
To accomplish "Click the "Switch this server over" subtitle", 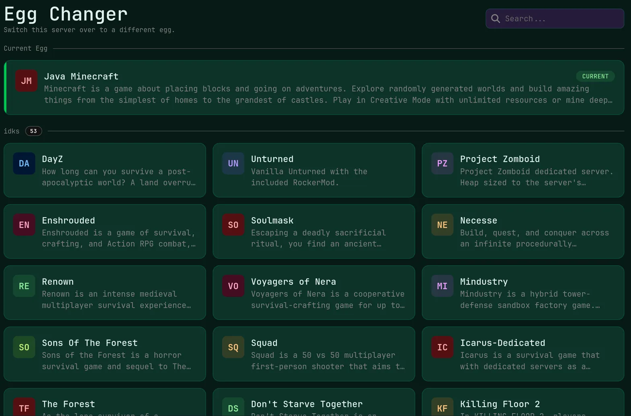I will coord(89,30).
